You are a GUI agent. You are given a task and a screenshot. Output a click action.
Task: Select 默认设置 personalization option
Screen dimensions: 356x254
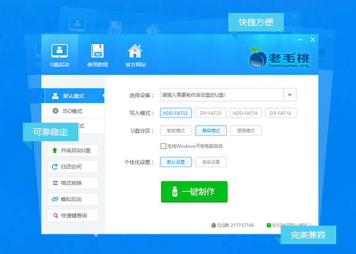point(176,162)
